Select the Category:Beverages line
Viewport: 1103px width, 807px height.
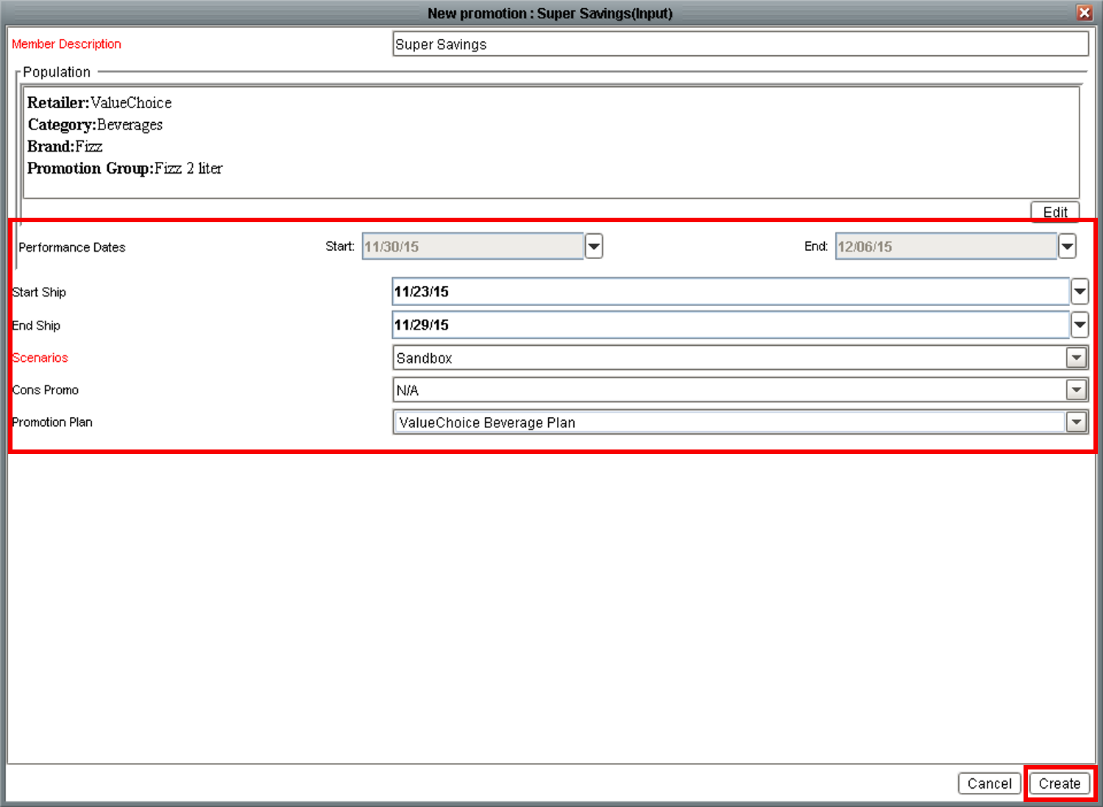[x=95, y=125]
